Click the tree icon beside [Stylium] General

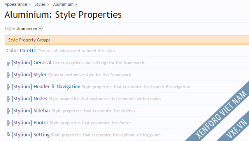(x=9, y=64)
